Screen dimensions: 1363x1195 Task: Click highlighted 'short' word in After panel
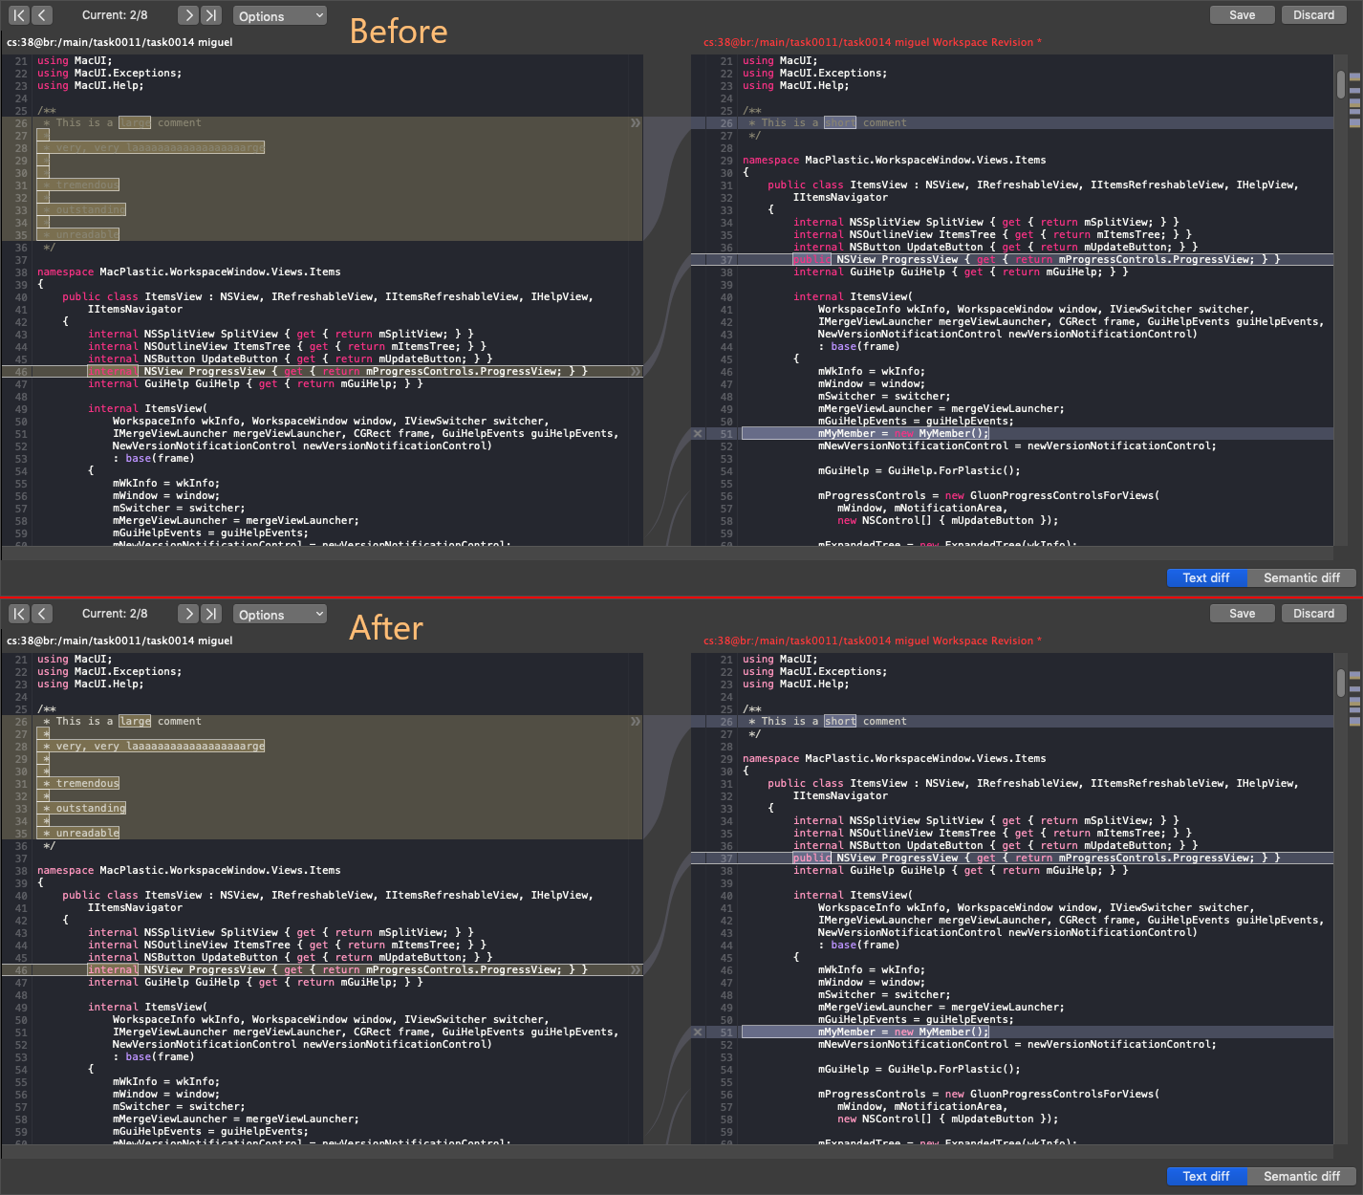[840, 722]
